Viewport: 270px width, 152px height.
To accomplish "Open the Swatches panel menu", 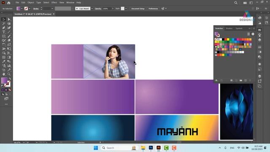I will pos(254,28).
